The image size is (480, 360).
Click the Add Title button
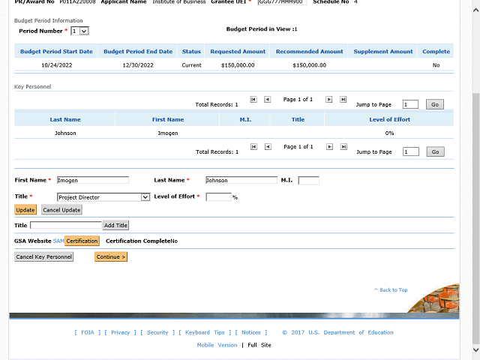pos(115,225)
